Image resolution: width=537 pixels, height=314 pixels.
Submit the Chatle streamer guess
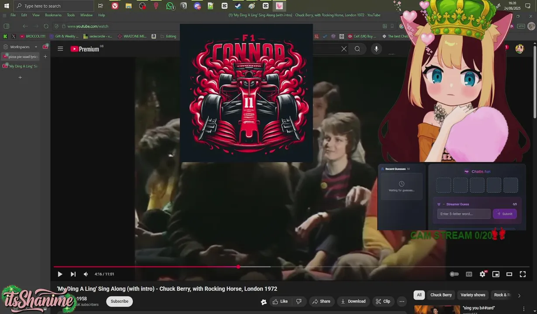(x=505, y=214)
